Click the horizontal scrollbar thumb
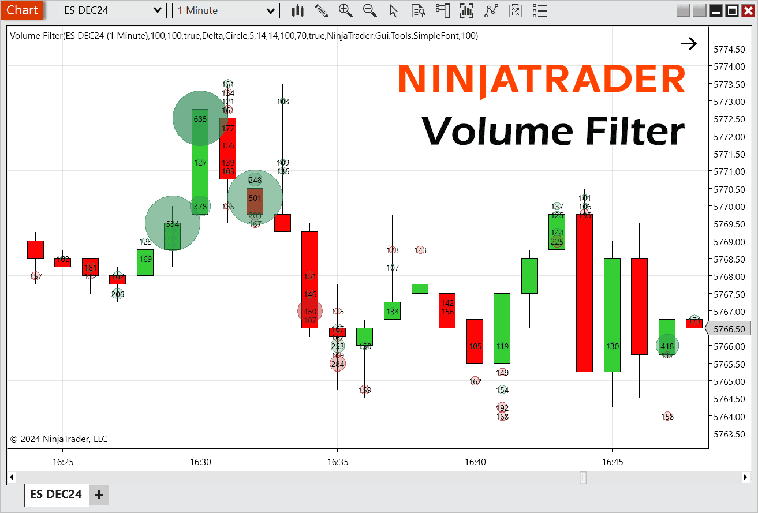The width and height of the screenshot is (758, 513). click(x=583, y=477)
